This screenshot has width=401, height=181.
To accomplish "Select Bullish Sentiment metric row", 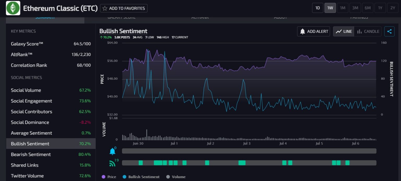I will [x=51, y=143].
